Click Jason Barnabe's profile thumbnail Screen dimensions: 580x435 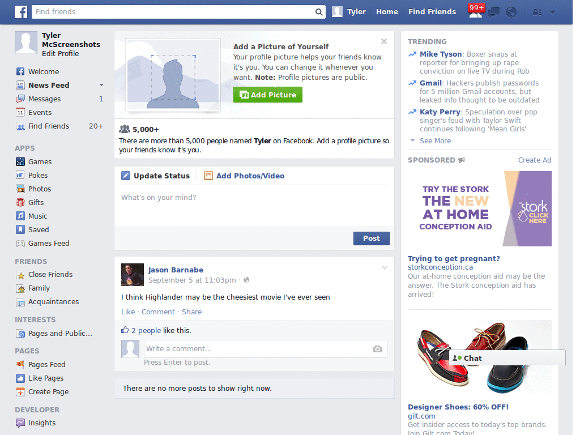point(133,275)
